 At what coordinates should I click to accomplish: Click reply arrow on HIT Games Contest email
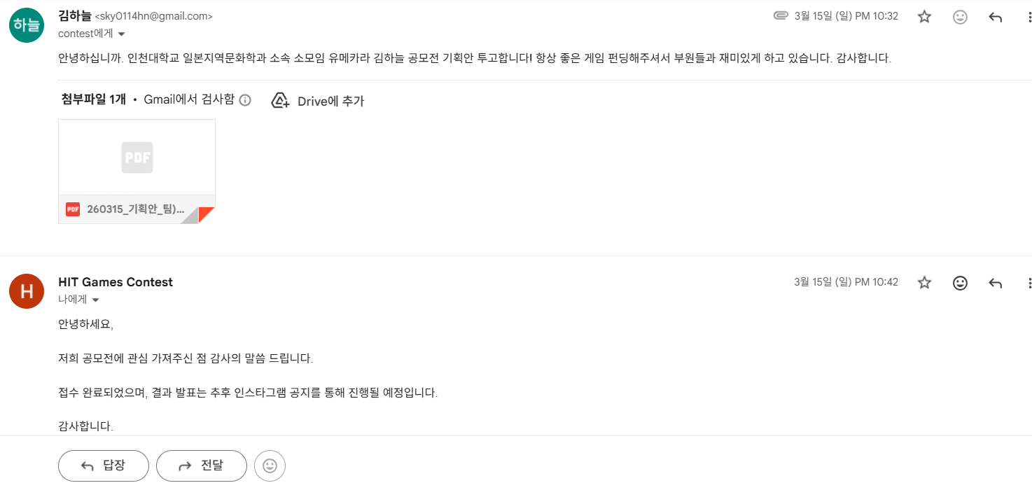pos(995,283)
